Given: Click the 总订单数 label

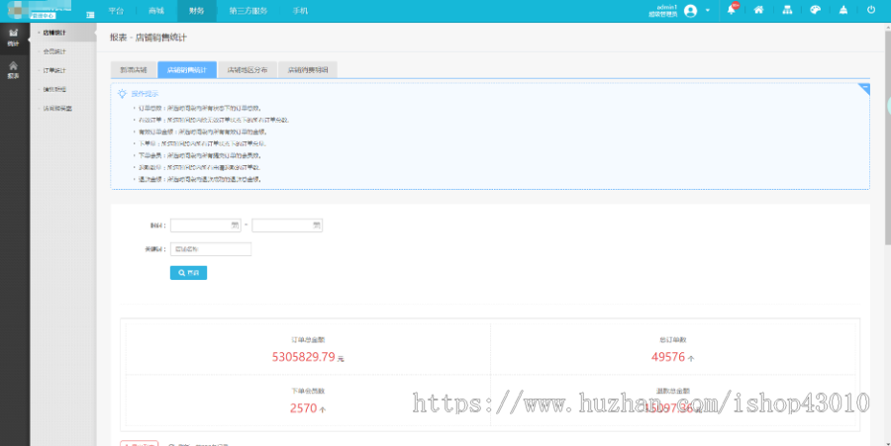Looking at the screenshot, I should 673,340.
